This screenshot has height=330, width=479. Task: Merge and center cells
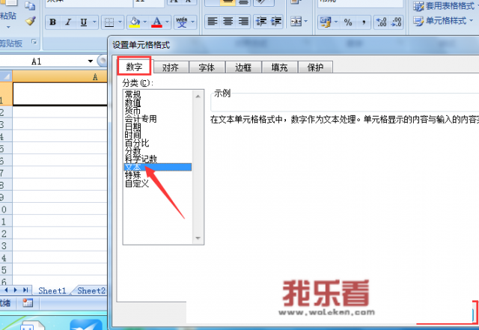click(296, 22)
